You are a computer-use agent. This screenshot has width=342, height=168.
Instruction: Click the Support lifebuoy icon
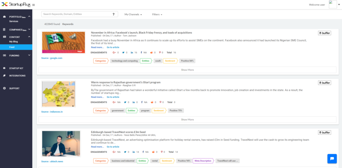4,89
